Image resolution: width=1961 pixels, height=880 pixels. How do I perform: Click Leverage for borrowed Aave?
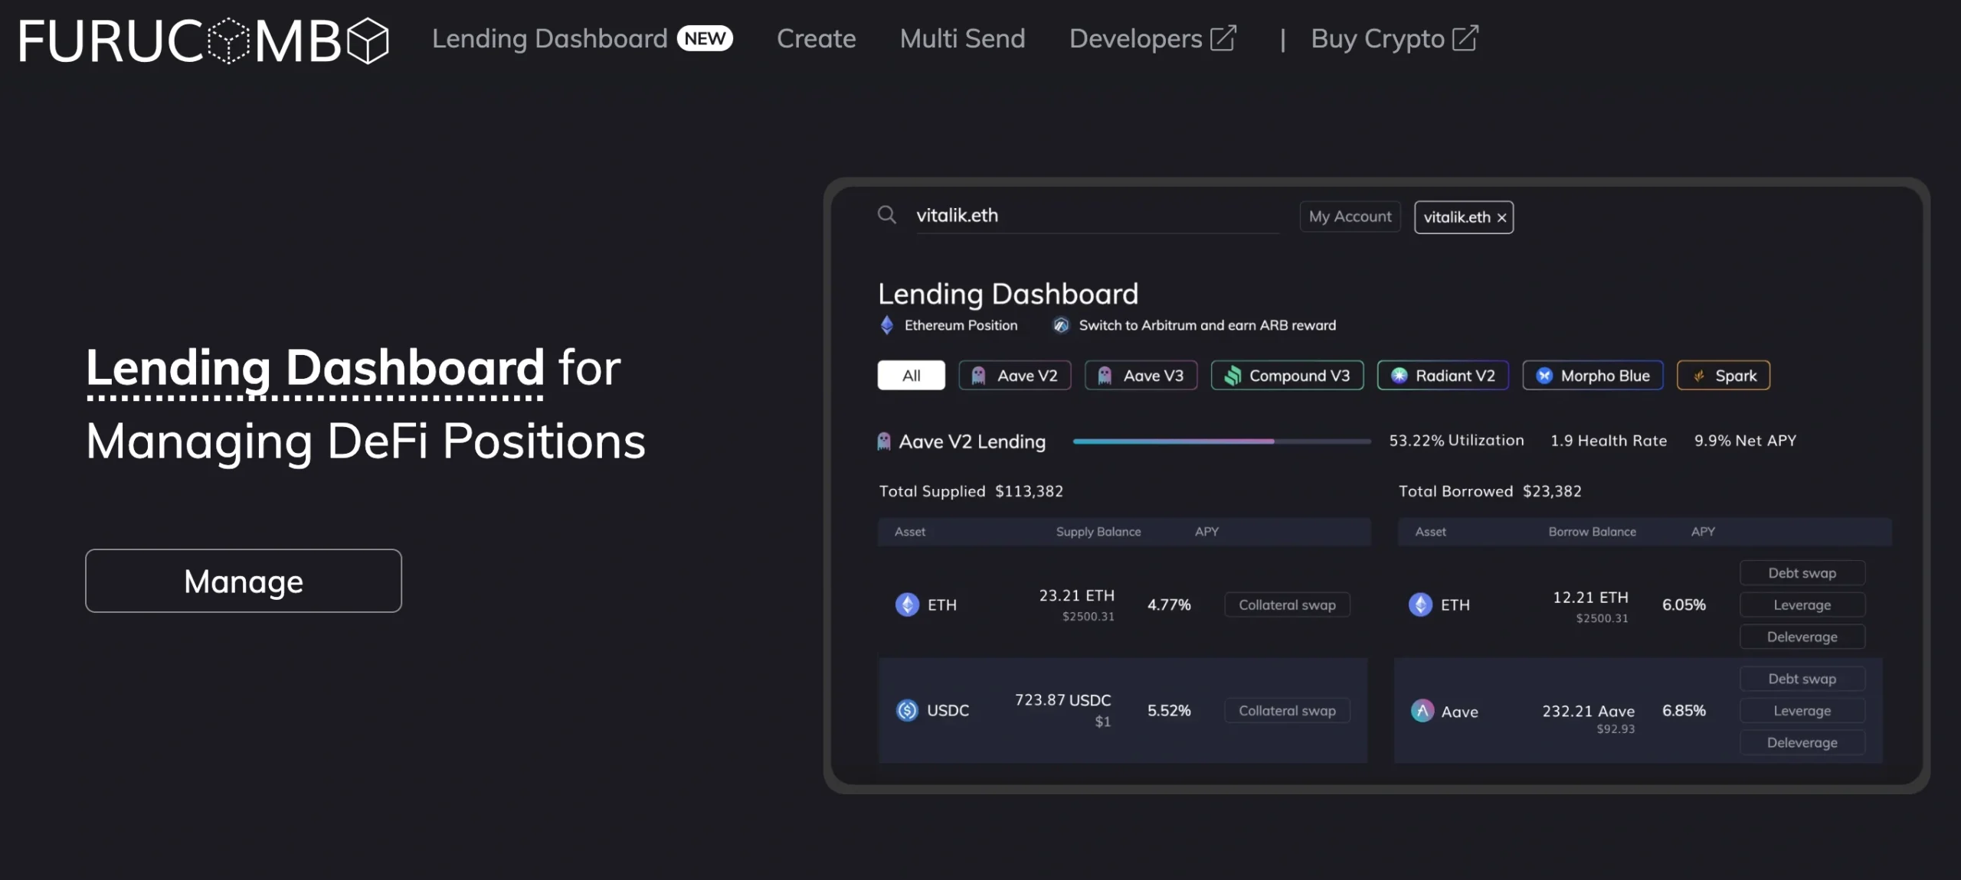tap(1802, 710)
